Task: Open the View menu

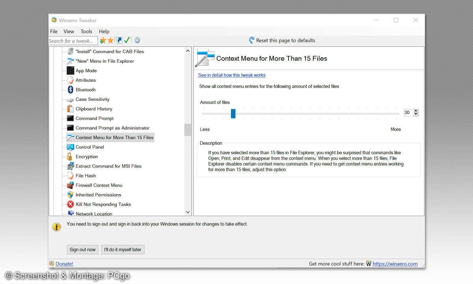Action: [69, 32]
